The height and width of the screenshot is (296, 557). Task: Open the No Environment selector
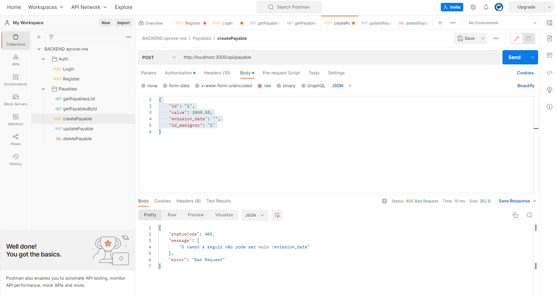pyautogui.click(x=499, y=22)
